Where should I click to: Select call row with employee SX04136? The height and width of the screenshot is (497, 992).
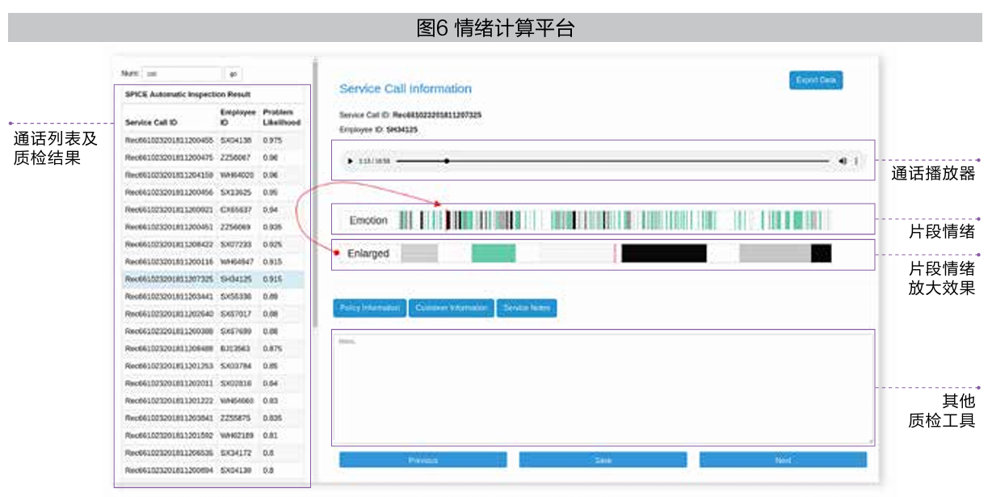click(212, 140)
